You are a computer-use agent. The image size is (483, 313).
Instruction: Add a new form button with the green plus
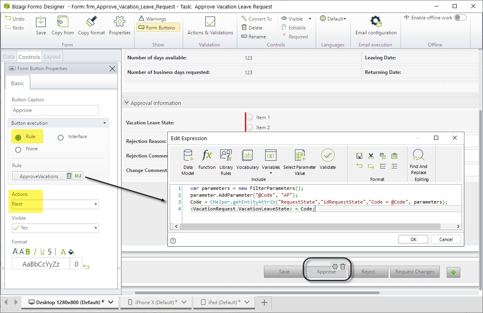point(453,272)
